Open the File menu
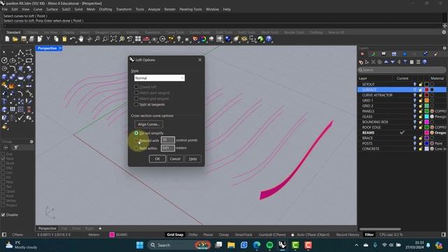 point(5,9)
